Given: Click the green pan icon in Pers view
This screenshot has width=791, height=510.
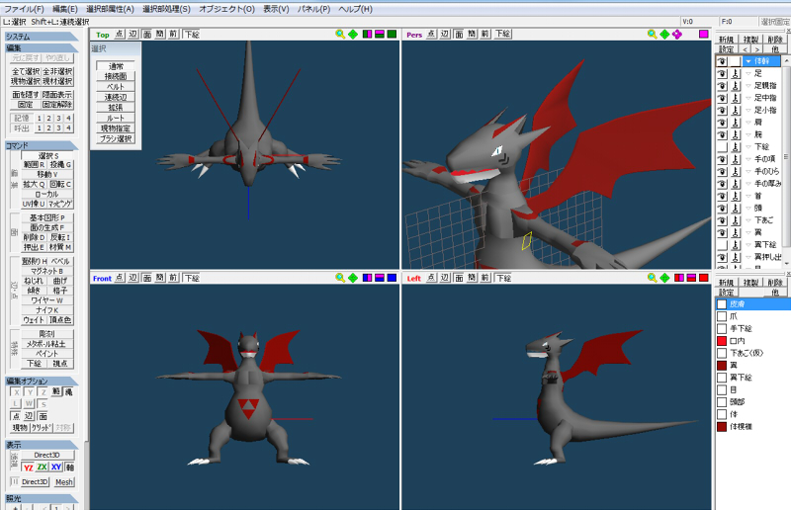Looking at the screenshot, I should pyautogui.click(x=664, y=34).
